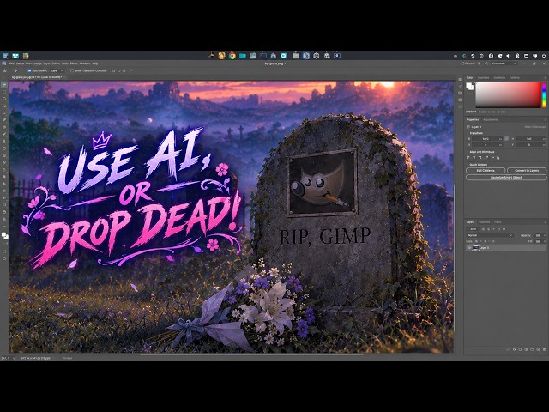Select the Move tool in the left toolbar

click(x=4, y=85)
